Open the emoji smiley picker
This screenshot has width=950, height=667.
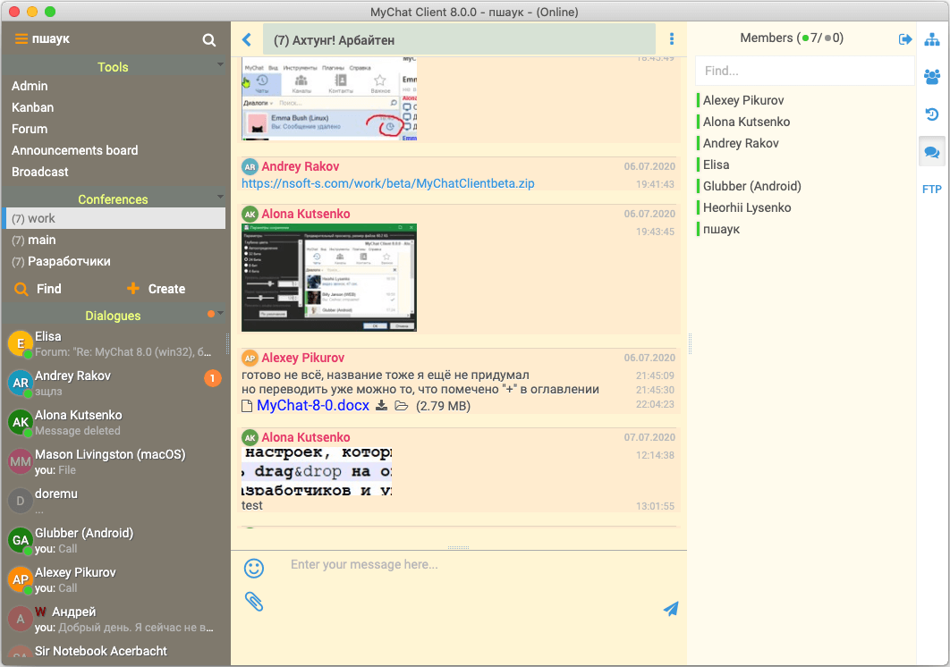coord(254,569)
